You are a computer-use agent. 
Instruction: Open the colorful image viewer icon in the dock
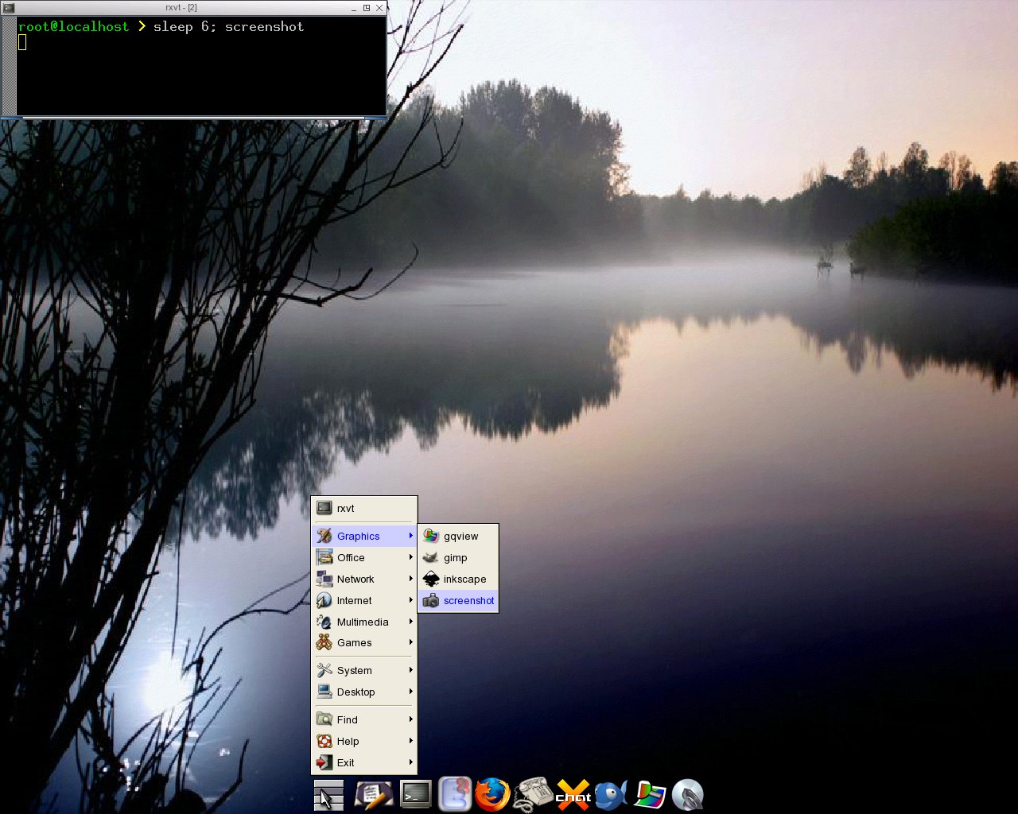point(650,795)
